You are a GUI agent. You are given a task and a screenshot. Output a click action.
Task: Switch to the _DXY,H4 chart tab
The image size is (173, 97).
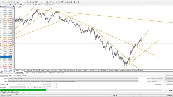27,72
